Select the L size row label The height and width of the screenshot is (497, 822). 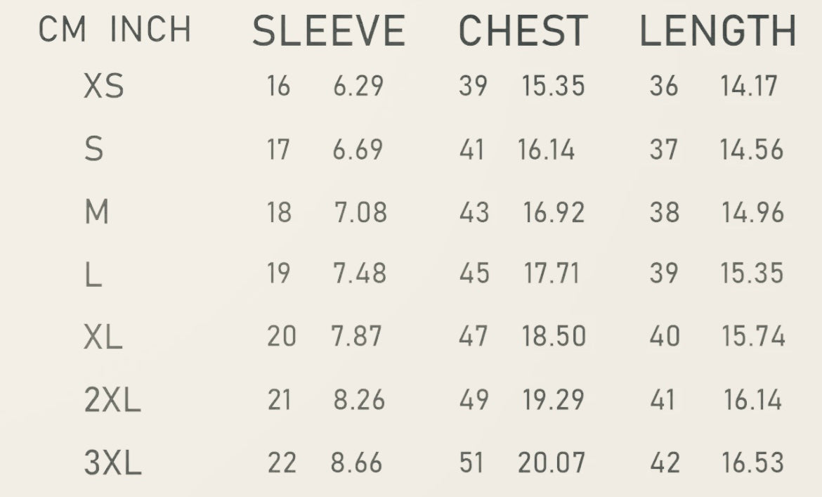[x=93, y=273]
